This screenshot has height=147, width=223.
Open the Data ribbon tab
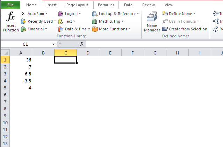point(128,5)
